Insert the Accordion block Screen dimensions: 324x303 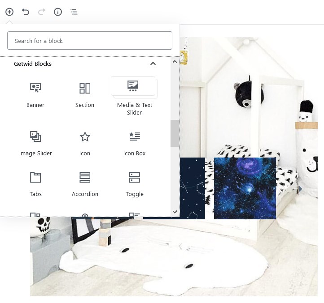pos(85,184)
